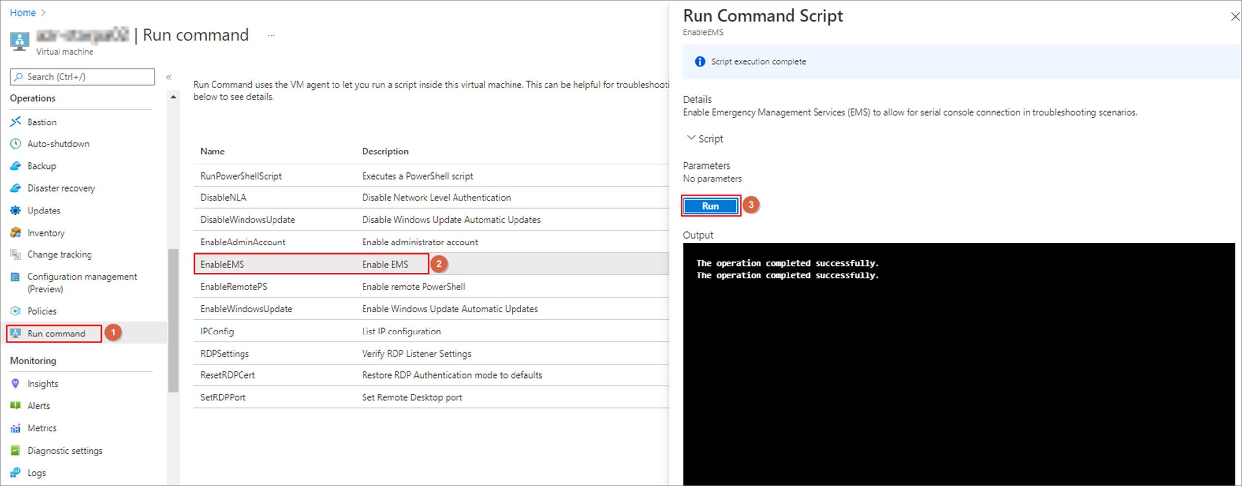Select the RDPSettings command row
1242x486 pixels.
(x=431, y=353)
